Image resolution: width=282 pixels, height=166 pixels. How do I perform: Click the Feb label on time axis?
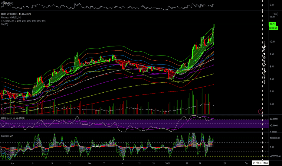(x=246, y=164)
